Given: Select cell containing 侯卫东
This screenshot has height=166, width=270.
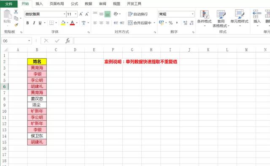Looking at the screenshot, I should (37, 136).
